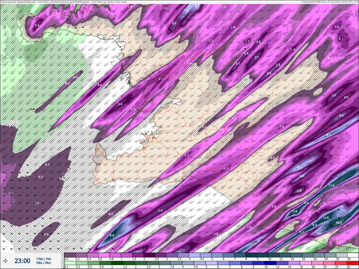Viewport: 359px width, 269px height.
Task: Click the '7.feb./ Feb' date text
Action: (43, 259)
